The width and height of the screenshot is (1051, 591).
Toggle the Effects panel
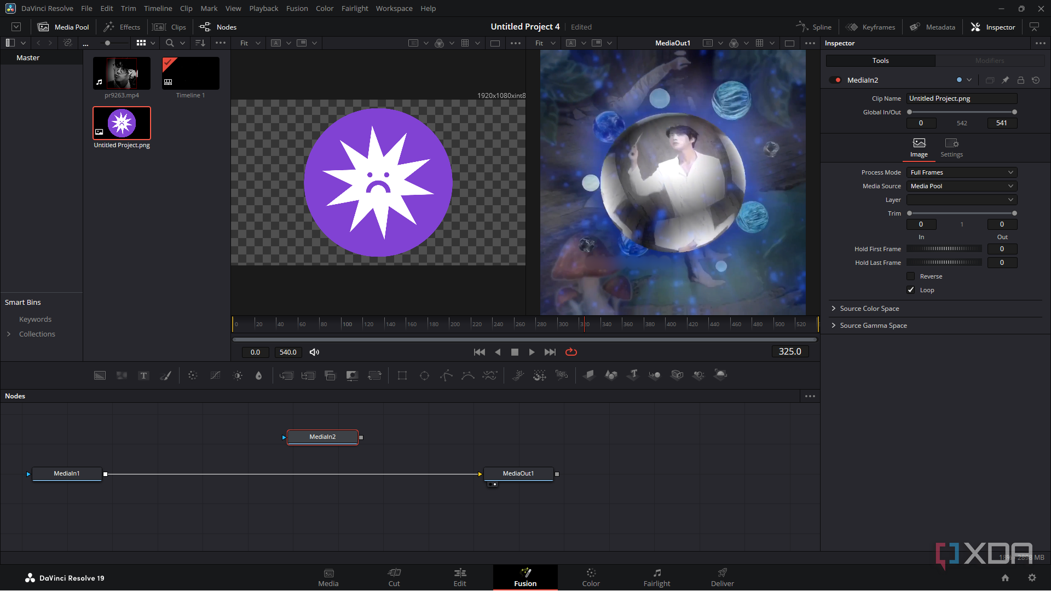(x=122, y=27)
